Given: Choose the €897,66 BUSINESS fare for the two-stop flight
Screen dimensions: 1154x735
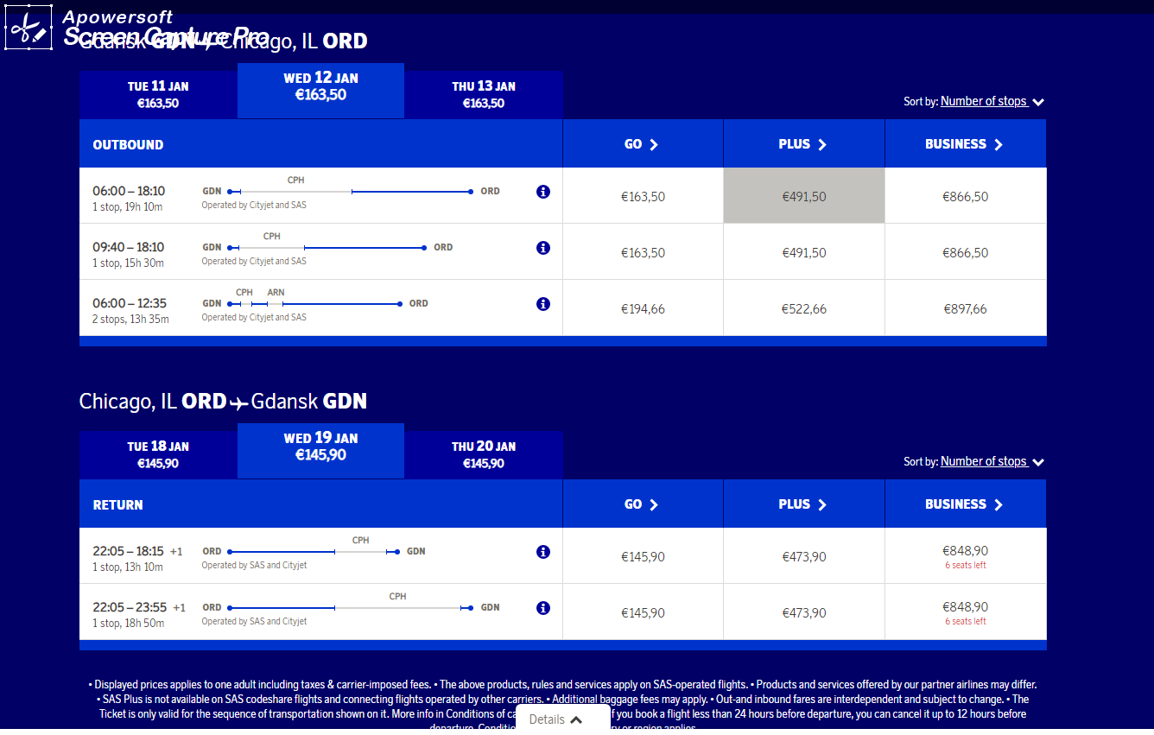Looking at the screenshot, I should [966, 308].
